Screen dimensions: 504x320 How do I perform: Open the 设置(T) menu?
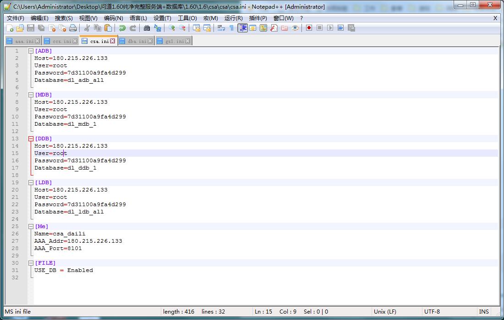(162, 18)
